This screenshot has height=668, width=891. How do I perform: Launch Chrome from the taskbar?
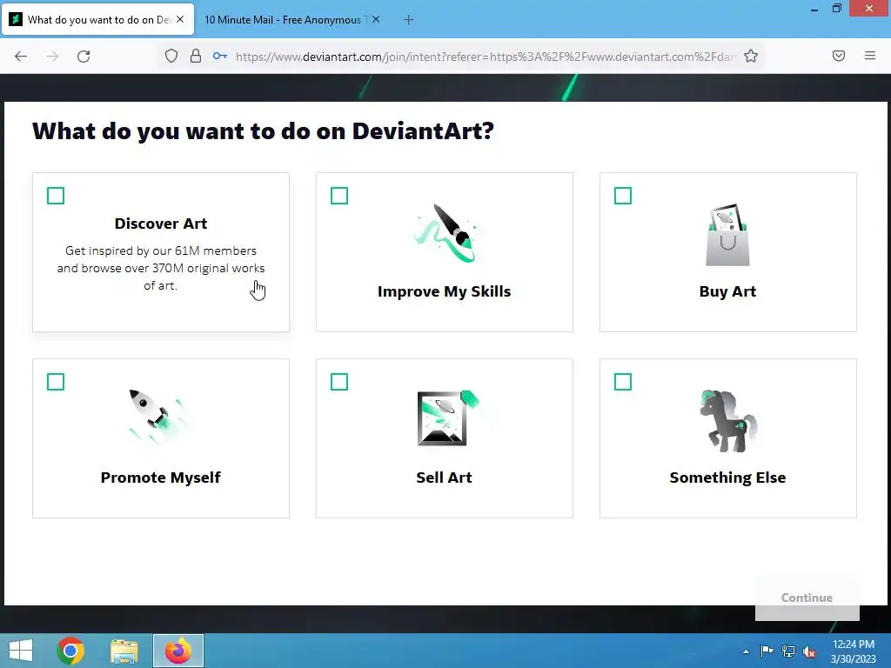71,651
